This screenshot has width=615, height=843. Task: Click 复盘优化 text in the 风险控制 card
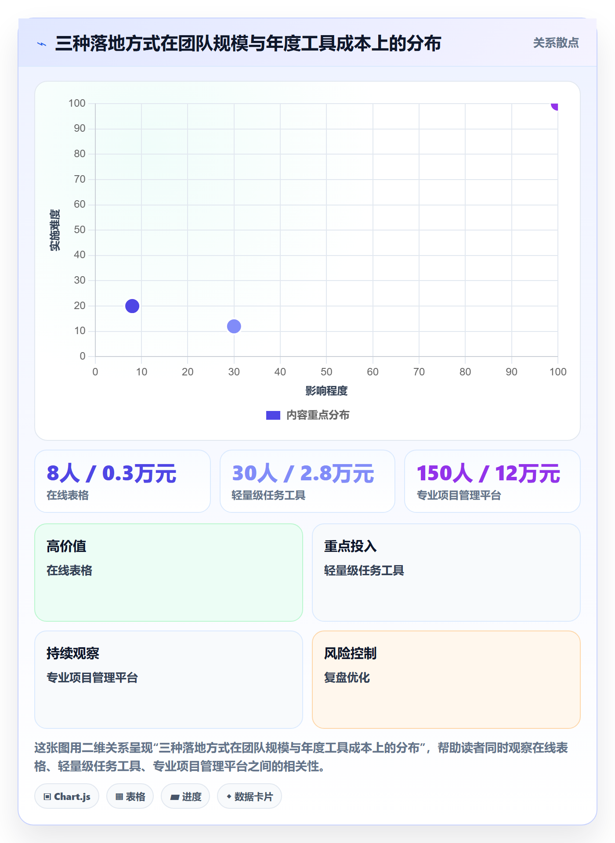point(347,677)
